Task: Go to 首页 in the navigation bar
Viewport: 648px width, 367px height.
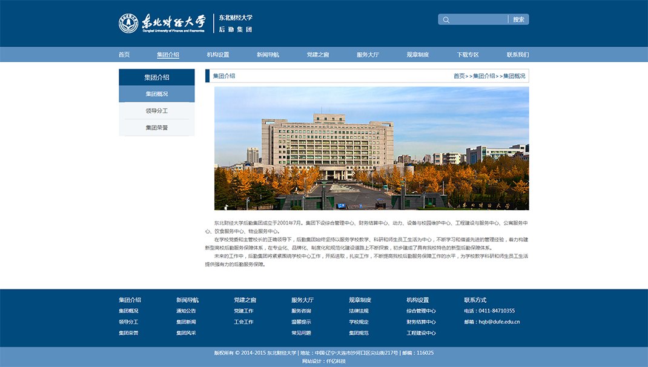Action: (124, 55)
